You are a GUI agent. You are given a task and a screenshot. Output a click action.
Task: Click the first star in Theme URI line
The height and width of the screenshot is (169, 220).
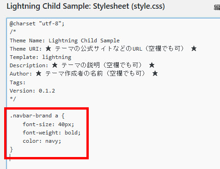(48, 49)
